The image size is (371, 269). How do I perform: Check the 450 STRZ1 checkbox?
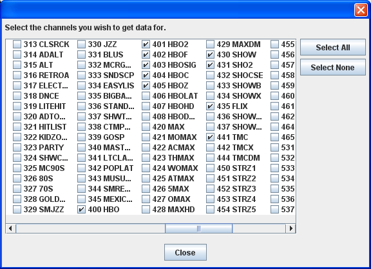(210, 168)
